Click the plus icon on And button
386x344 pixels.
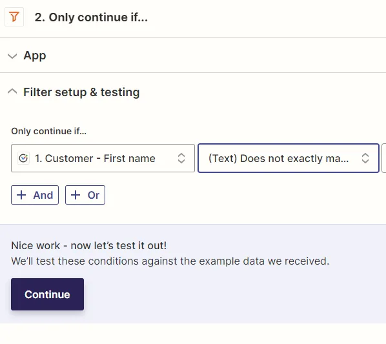coord(21,195)
